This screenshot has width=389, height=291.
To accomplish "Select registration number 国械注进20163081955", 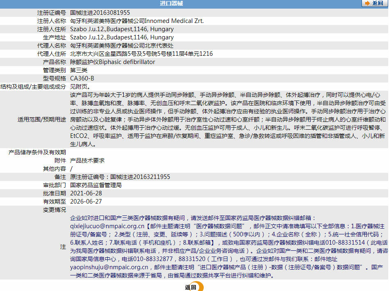I will (100, 13).
